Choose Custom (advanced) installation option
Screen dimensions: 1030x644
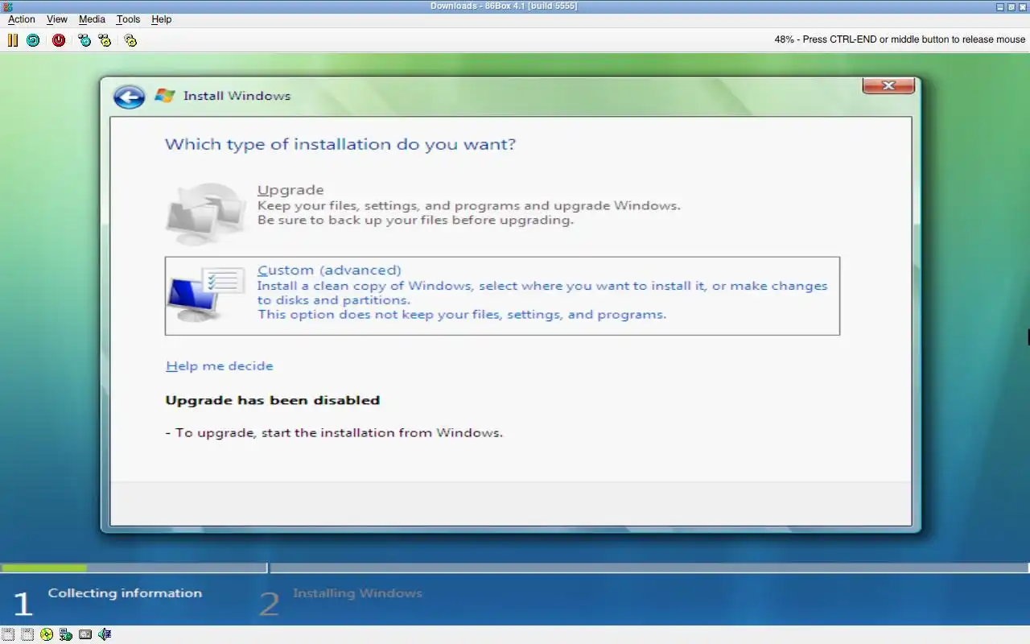point(502,295)
